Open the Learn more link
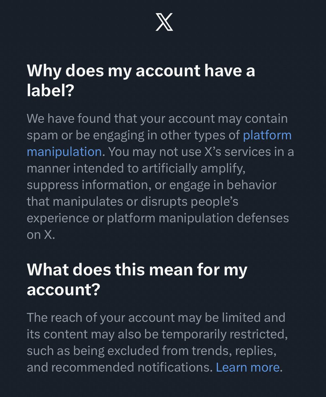Screen dimensions: 326x397 click(248, 367)
